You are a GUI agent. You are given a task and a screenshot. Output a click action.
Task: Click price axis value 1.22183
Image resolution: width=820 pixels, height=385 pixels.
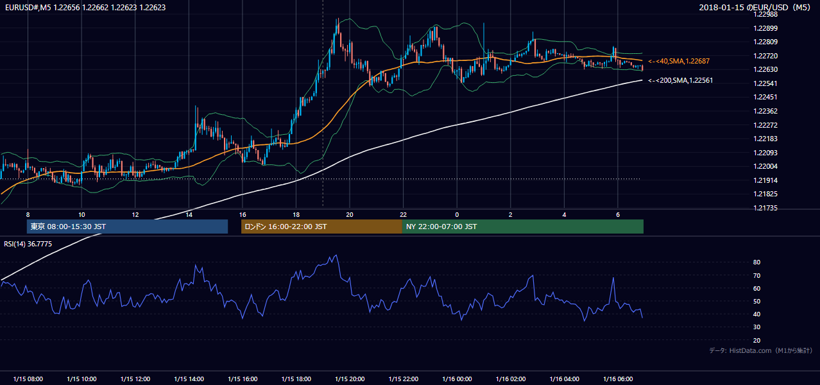pyautogui.click(x=766, y=139)
